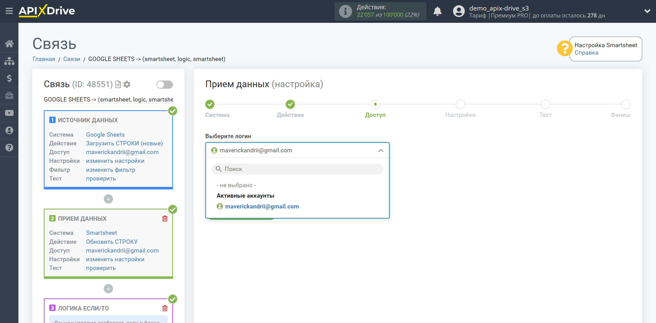This screenshot has height=323, width=656.
Task: Click receiver block maverickandrii@gmail.com access link
Action: 122,250
